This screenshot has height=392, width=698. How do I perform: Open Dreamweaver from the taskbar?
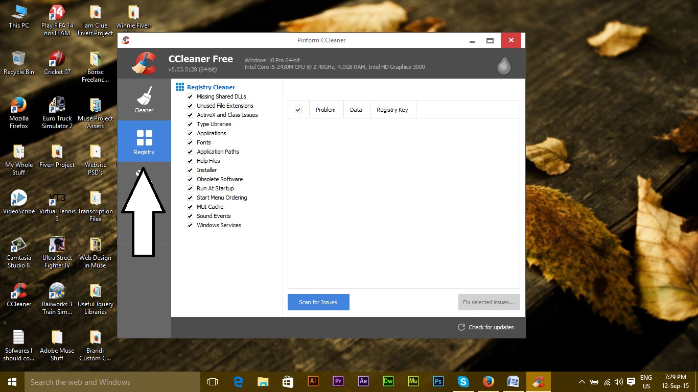coord(388,381)
